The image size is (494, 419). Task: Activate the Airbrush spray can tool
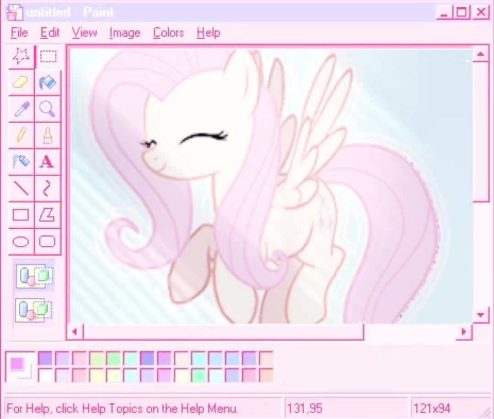coord(21,162)
